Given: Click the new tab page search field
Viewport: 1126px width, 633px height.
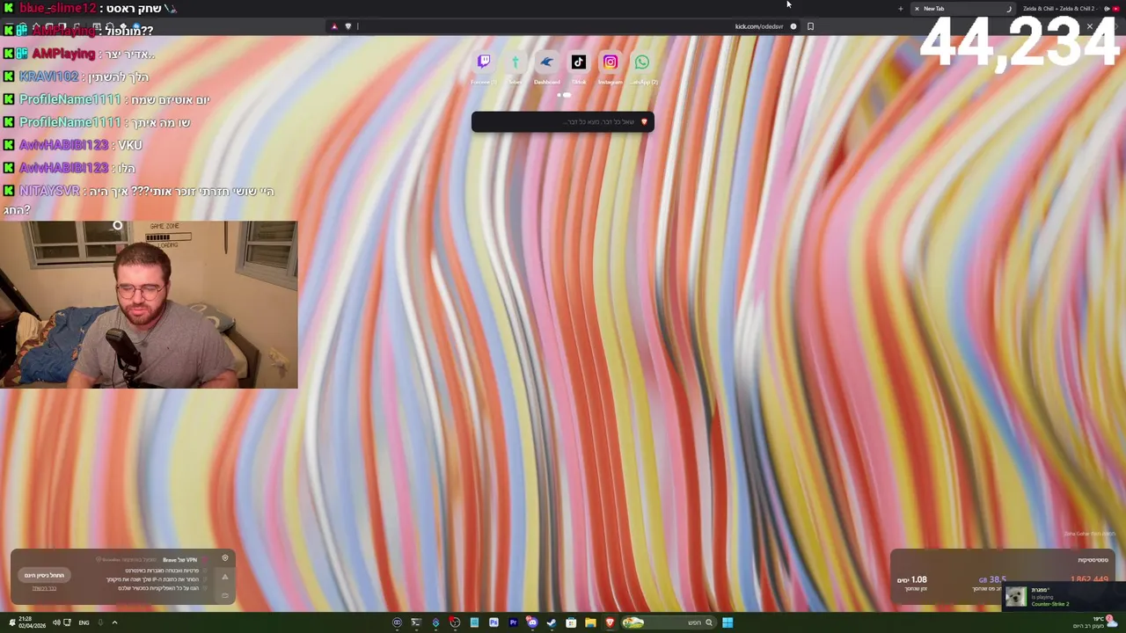Looking at the screenshot, I should pyautogui.click(x=562, y=122).
